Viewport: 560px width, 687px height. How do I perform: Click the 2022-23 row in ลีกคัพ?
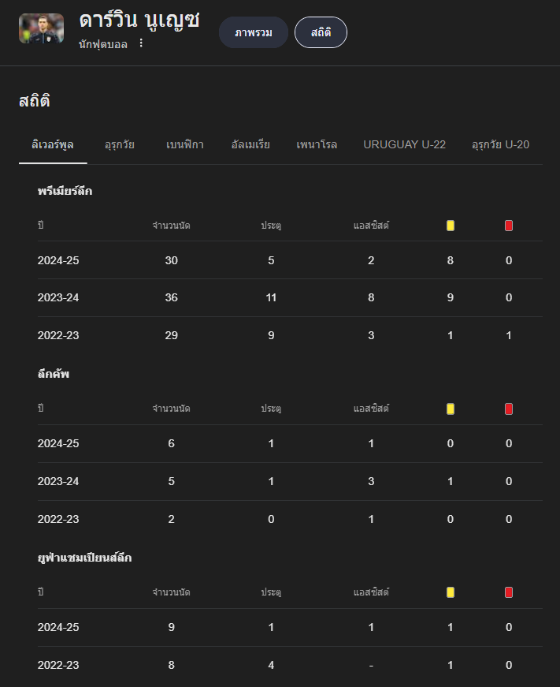tap(290, 519)
